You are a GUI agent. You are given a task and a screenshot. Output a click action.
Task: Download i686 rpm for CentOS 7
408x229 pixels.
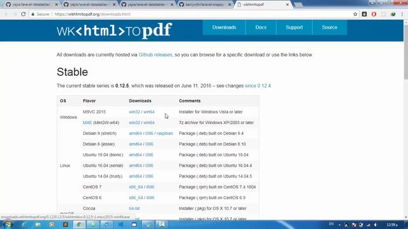(150, 187)
